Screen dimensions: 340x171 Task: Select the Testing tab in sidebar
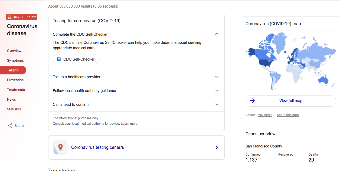(13, 70)
